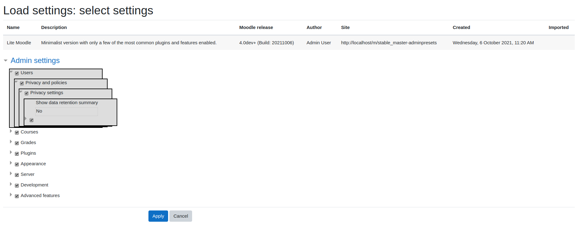This screenshot has width=581, height=227.
Task: Select the Courses label
Action: tap(29, 132)
